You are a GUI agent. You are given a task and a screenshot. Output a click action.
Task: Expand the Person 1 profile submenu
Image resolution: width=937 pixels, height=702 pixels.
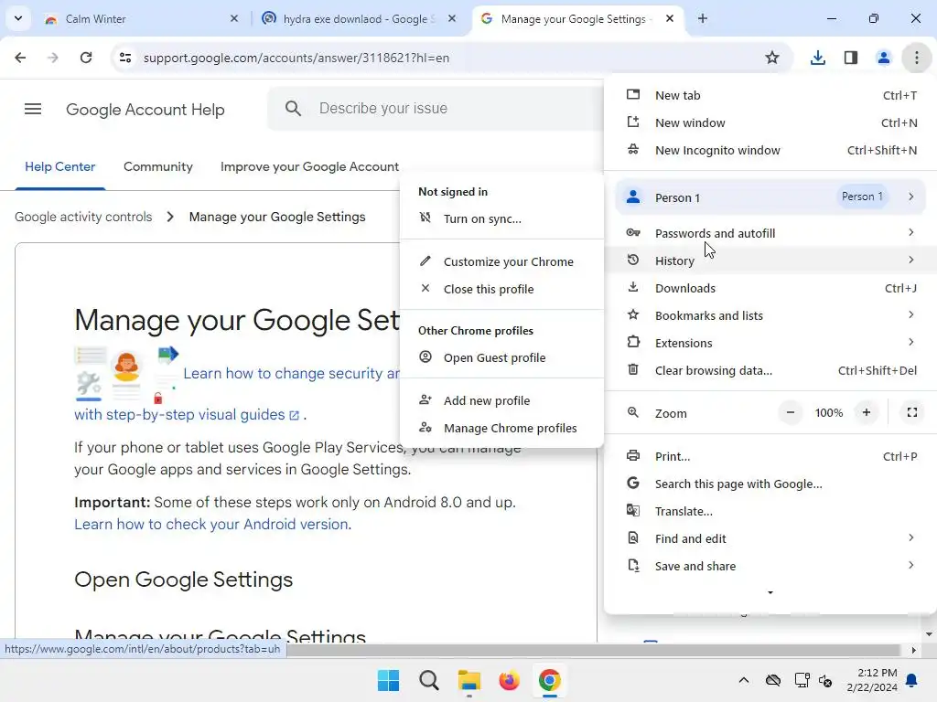pyautogui.click(x=770, y=197)
